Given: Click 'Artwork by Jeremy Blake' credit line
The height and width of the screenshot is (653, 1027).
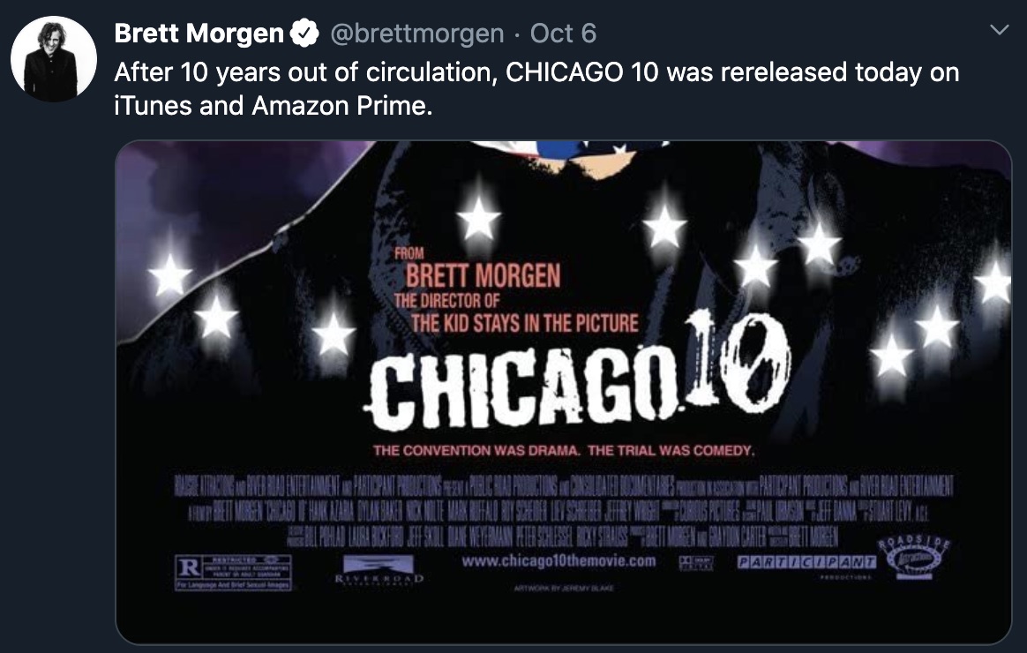Looking at the screenshot, I should pyautogui.click(x=564, y=589).
